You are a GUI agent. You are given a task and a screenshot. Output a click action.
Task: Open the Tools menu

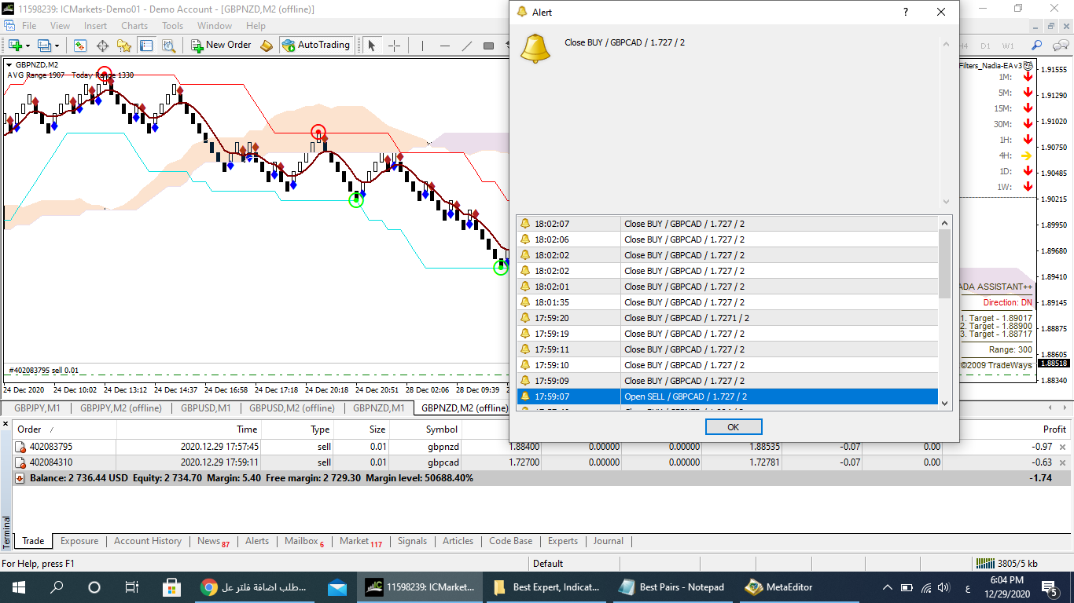coord(172,26)
